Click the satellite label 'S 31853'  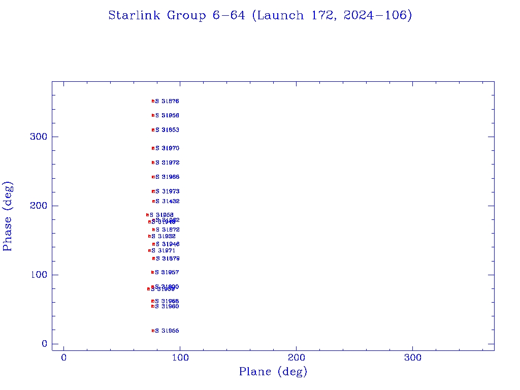tap(167, 130)
